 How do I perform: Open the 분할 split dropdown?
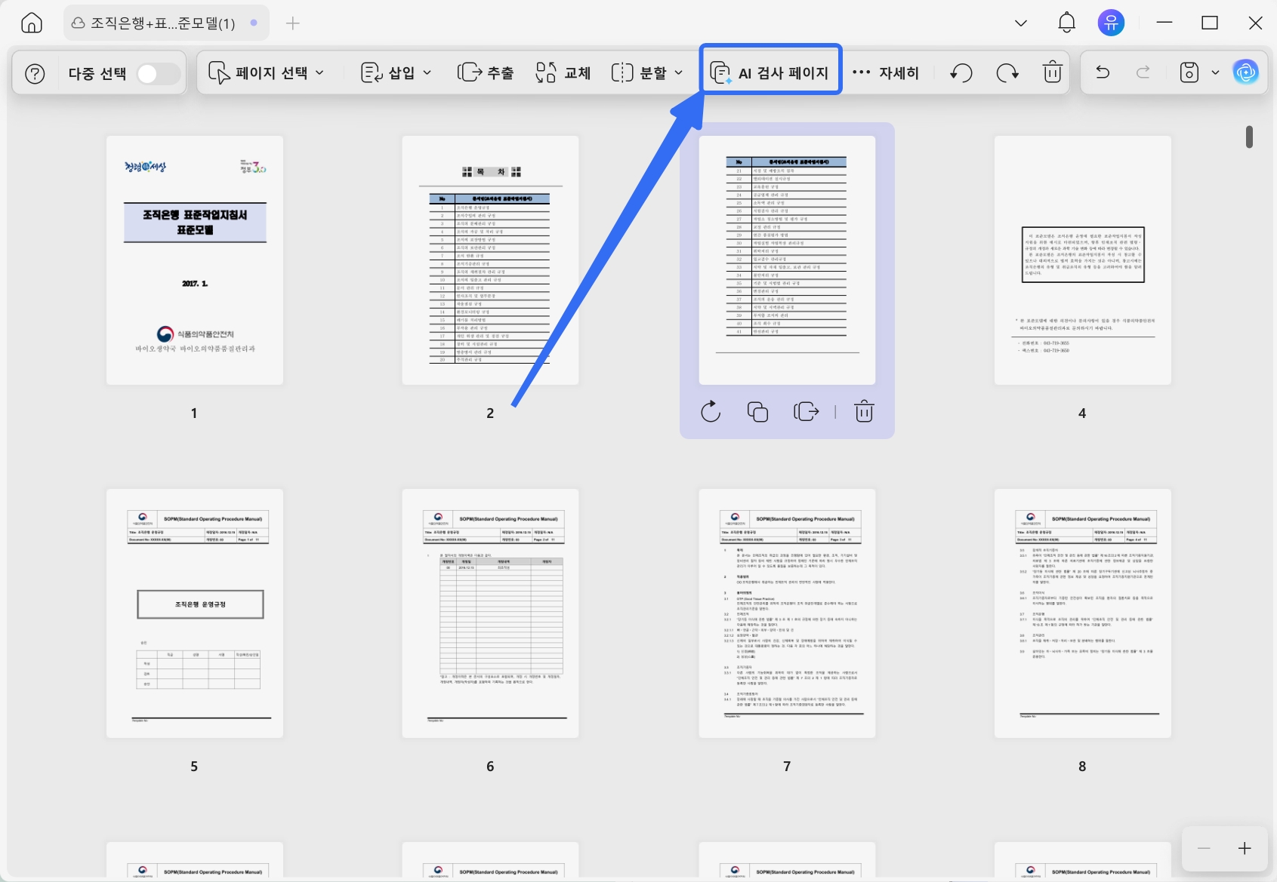pos(647,73)
